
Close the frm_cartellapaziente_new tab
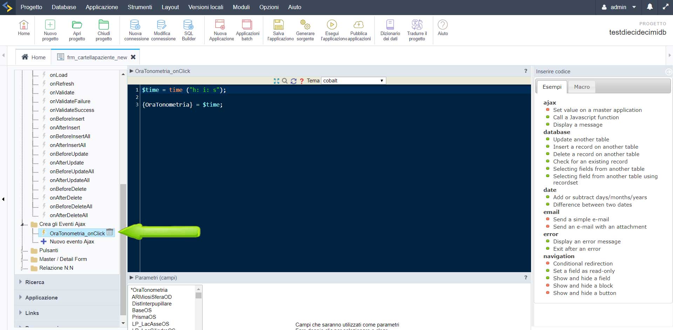[133, 57]
